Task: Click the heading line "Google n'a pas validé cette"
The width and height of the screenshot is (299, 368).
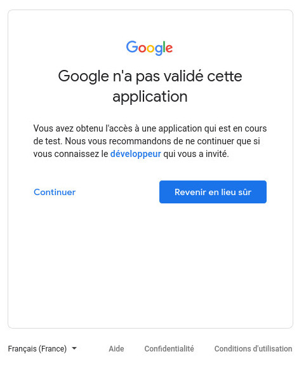Action: point(150,76)
